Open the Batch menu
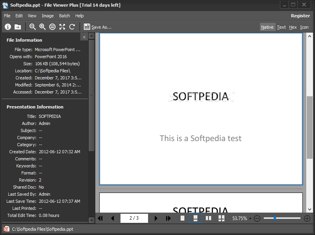315x235 pixels. 64,16
